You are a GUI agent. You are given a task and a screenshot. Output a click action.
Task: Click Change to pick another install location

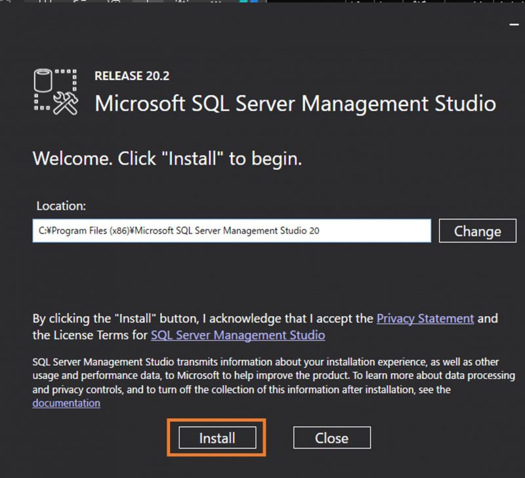[478, 231]
